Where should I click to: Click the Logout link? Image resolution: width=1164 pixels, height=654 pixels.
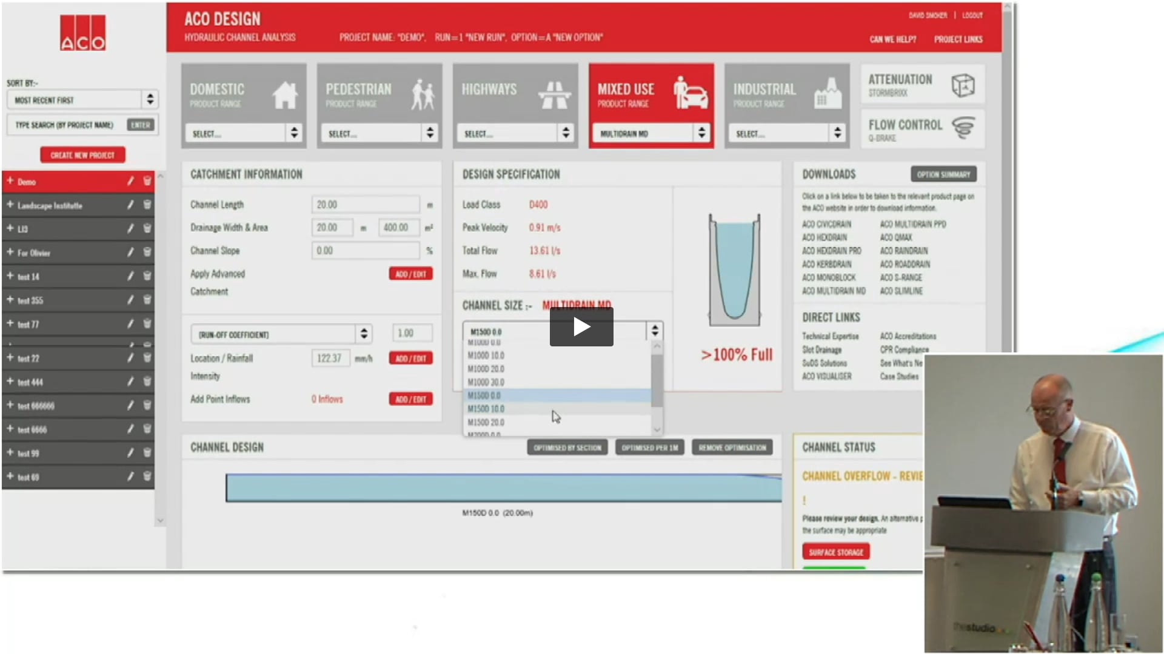[972, 16]
